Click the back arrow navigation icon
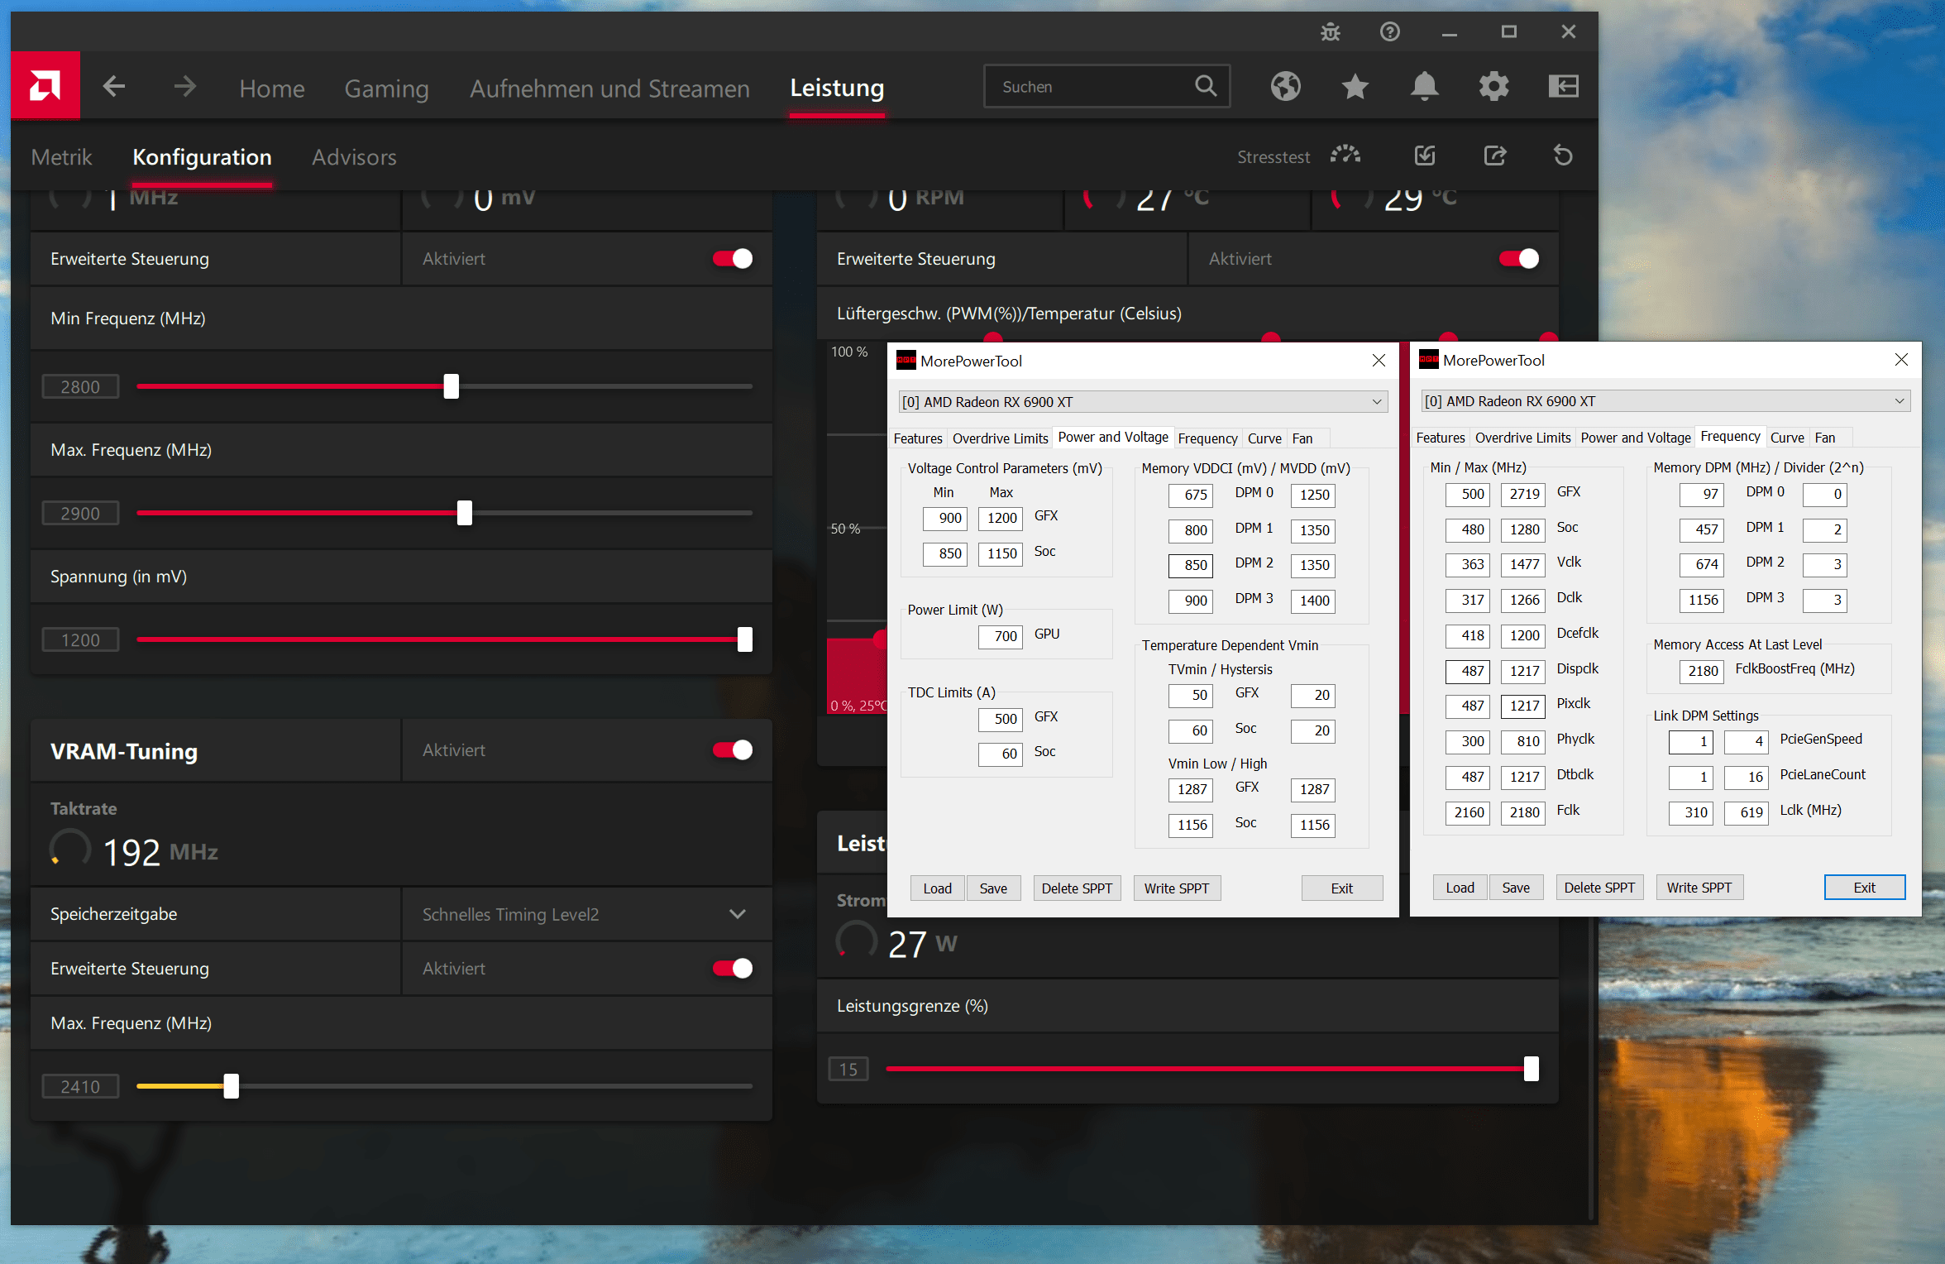Image resolution: width=1945 pixels, height=1264 pixels. pos(114,86)
